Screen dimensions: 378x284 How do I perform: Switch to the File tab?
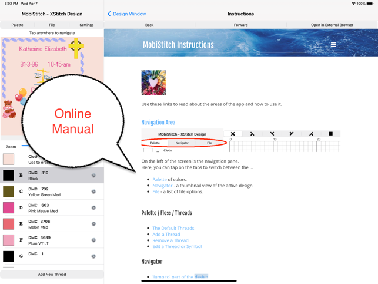pyautogui.click(x=52, y=25)
